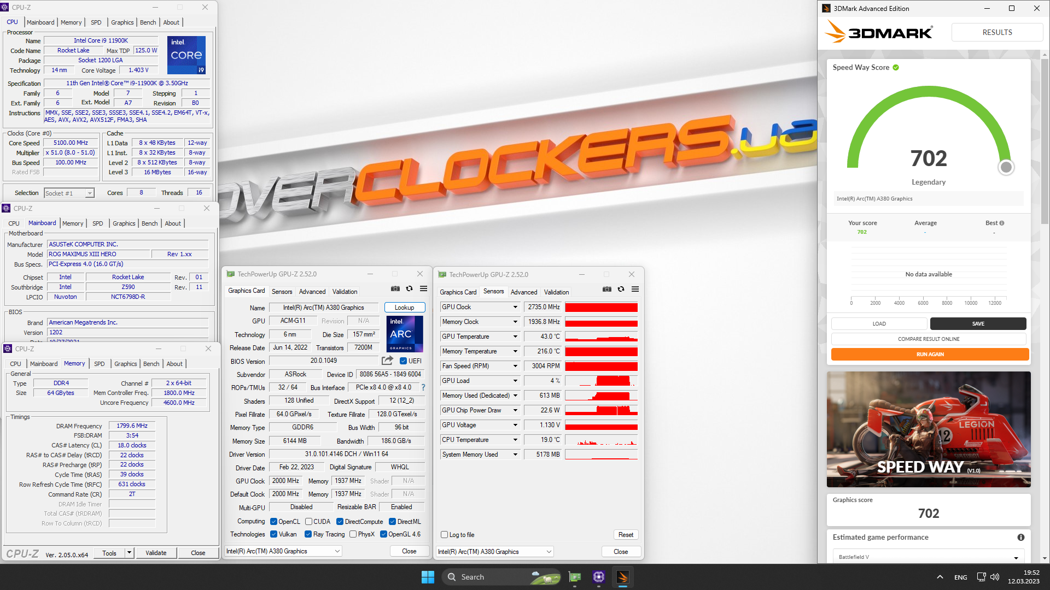1050x590 pixels.
Task: Click the ENG language indicator in the taskbar
Action: [960, 577]
